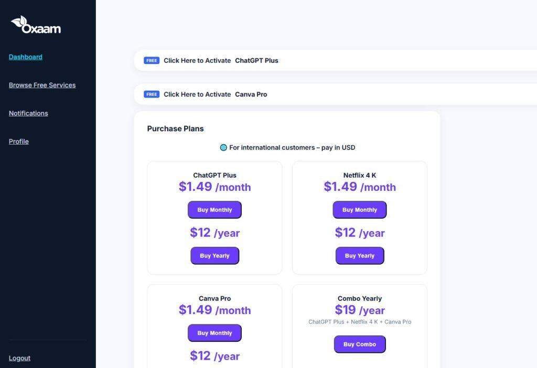Viewport: 537px width, 368px height.
Task: Activate free ChatGPT Plus banner
Action: pyautogui.click(x=336, y=61)
